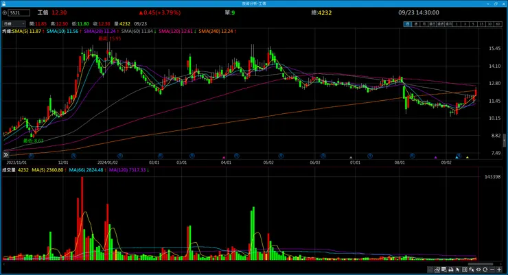The image size is (508, 275).
Task: Click the purple triangle marker before 09/02
Action: [x=436, y=157]
